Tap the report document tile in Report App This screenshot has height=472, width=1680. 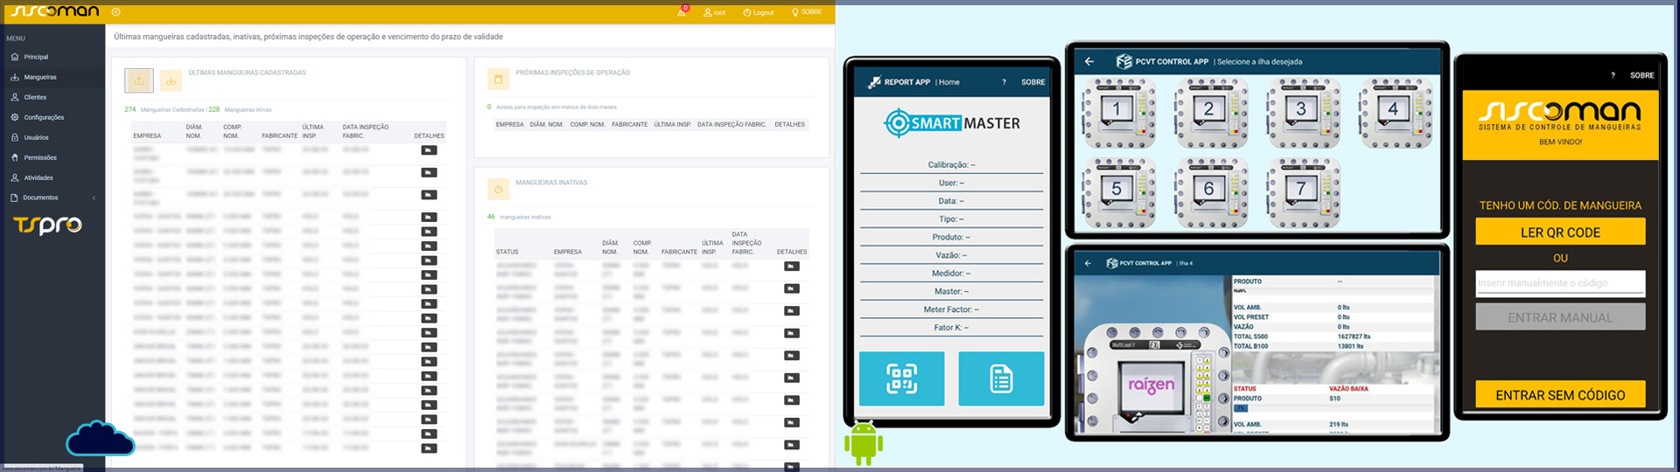click(x=1001, y=378)
